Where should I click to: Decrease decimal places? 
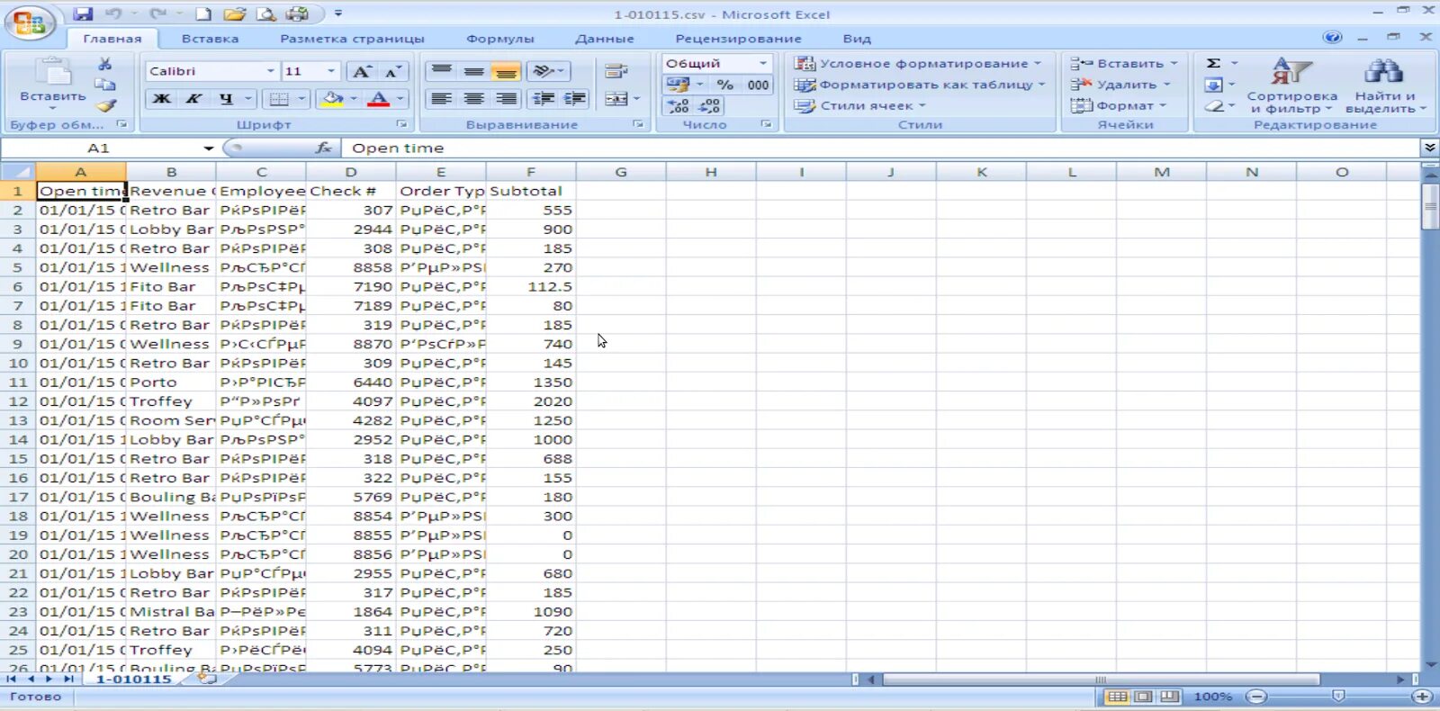709,105
